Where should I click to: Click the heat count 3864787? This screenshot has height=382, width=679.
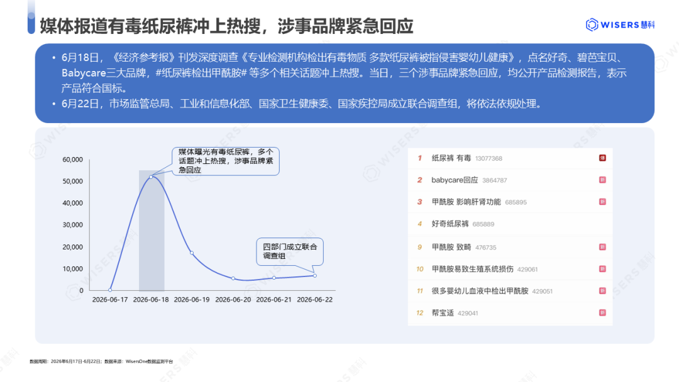[495, 180]
